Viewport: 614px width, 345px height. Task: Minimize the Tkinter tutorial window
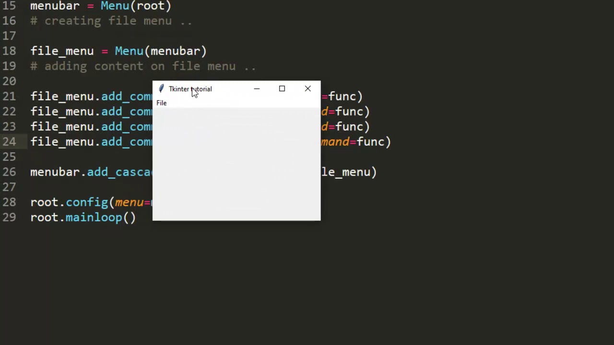click(257, 89)
